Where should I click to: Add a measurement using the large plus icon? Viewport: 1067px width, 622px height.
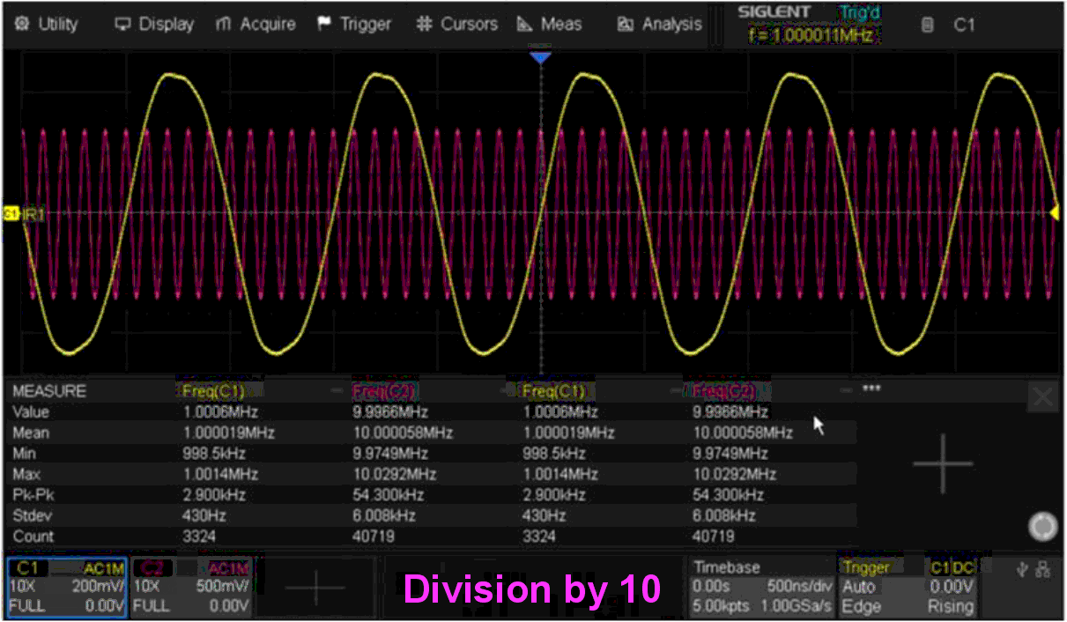tap(942, 463)
